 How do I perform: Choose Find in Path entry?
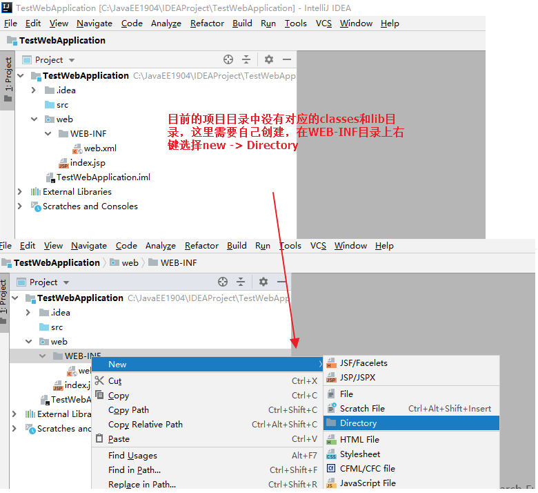(208, 470)
